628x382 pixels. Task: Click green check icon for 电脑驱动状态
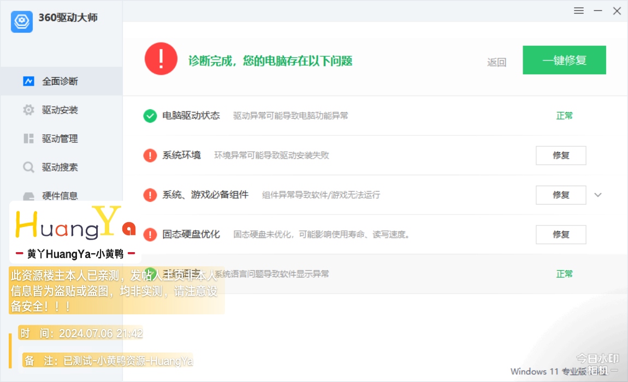(150, 116)
